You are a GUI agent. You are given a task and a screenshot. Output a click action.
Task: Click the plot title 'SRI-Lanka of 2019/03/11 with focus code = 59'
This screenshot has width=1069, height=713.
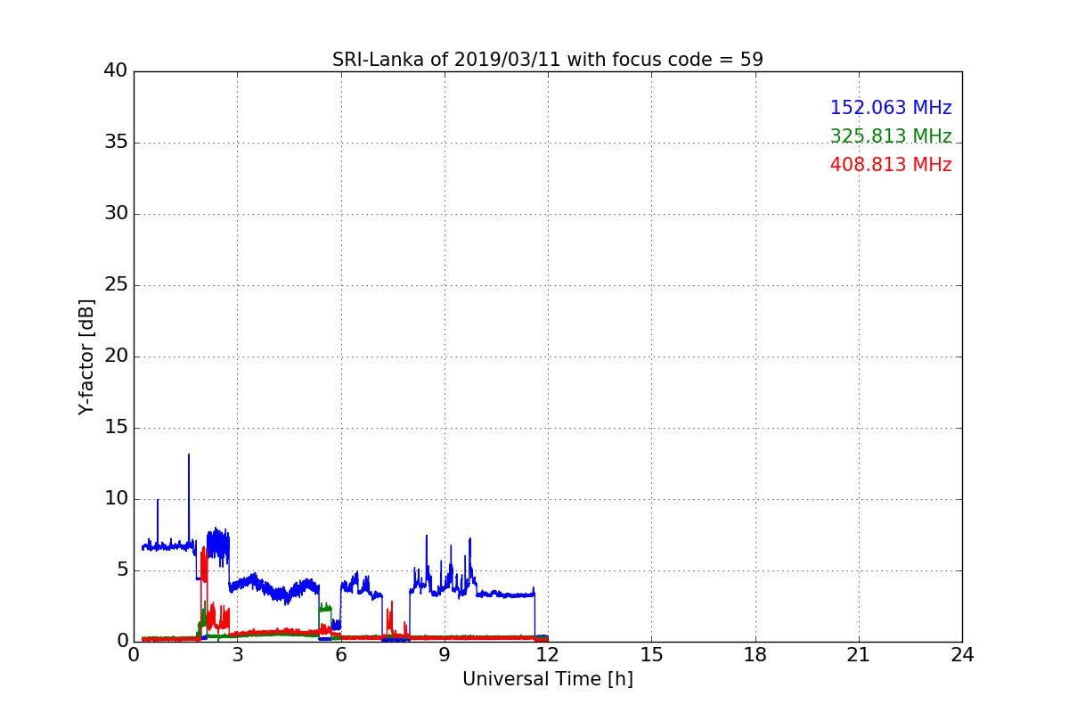(x=548, y=60)
